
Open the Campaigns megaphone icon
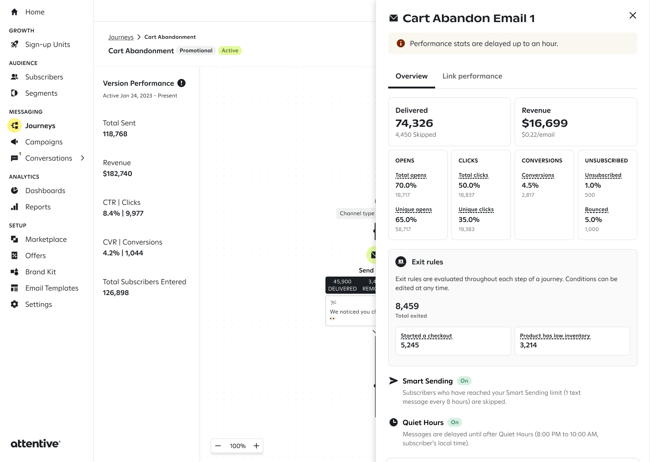(x=14, y=142)
